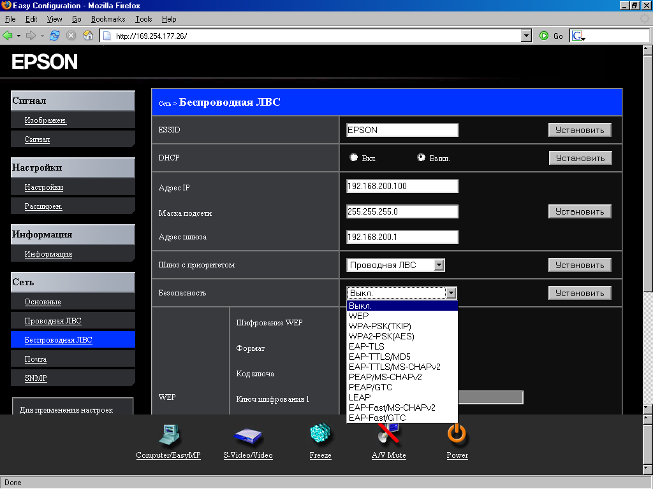This screenshot has height=489, width=653.
Task: Collapse the Безопасность dropdown via its arrow
Action: [451, 293]
